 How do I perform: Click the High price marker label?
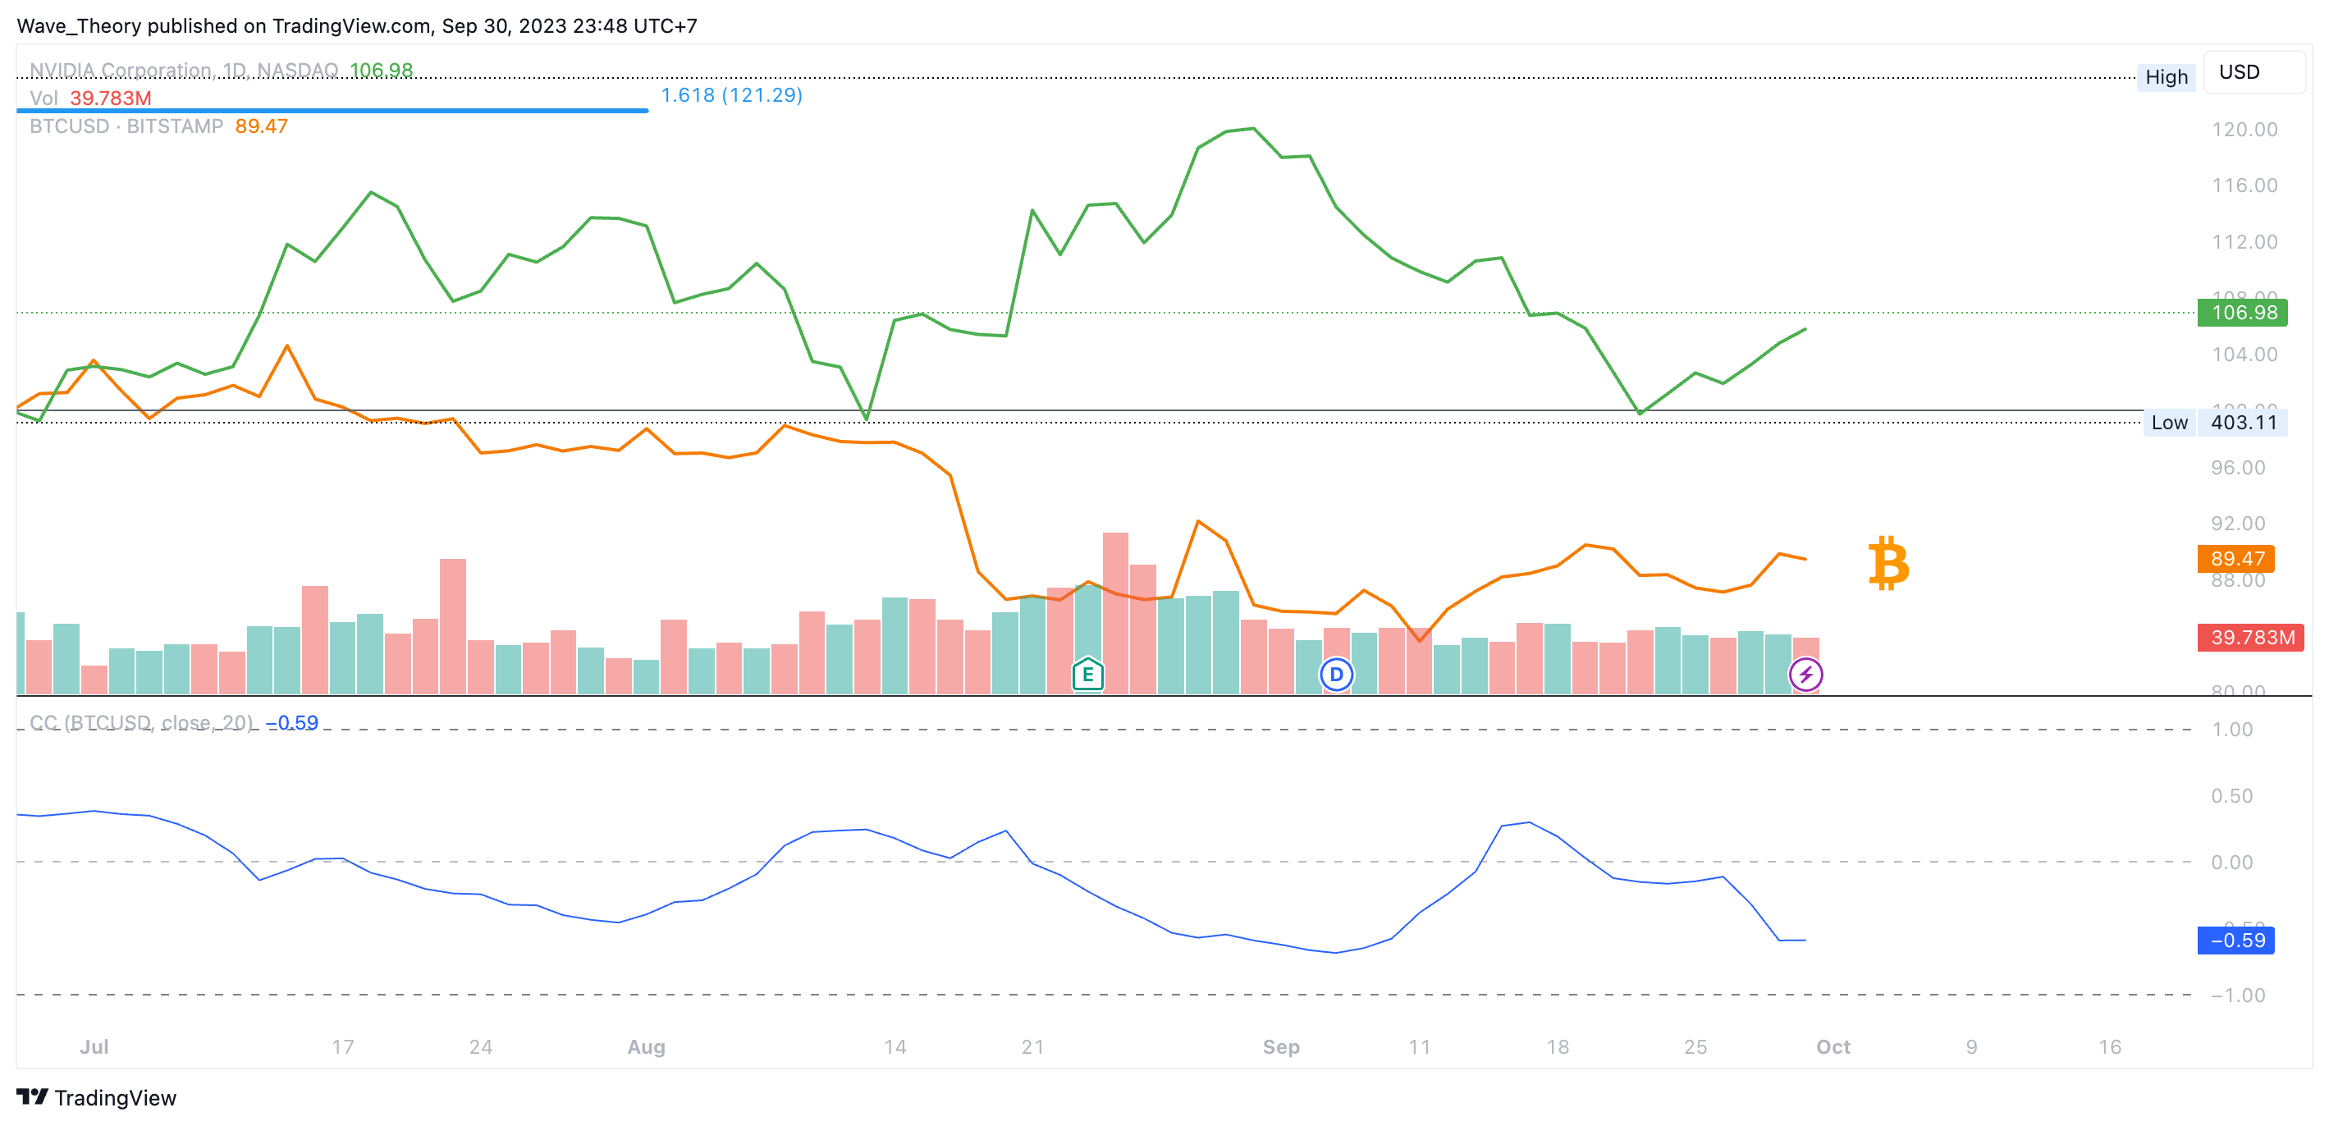pos(2166,77)
